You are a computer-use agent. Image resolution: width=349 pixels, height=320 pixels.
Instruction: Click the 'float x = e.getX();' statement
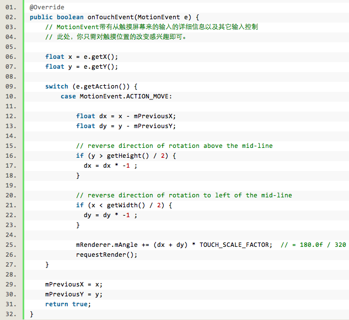click(x=82, y=57)
